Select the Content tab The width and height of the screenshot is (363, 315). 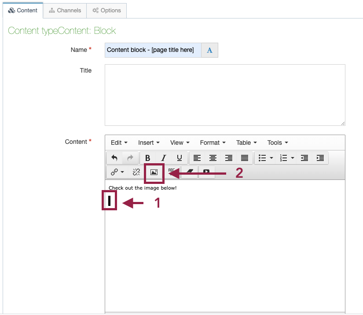(23, 11)
